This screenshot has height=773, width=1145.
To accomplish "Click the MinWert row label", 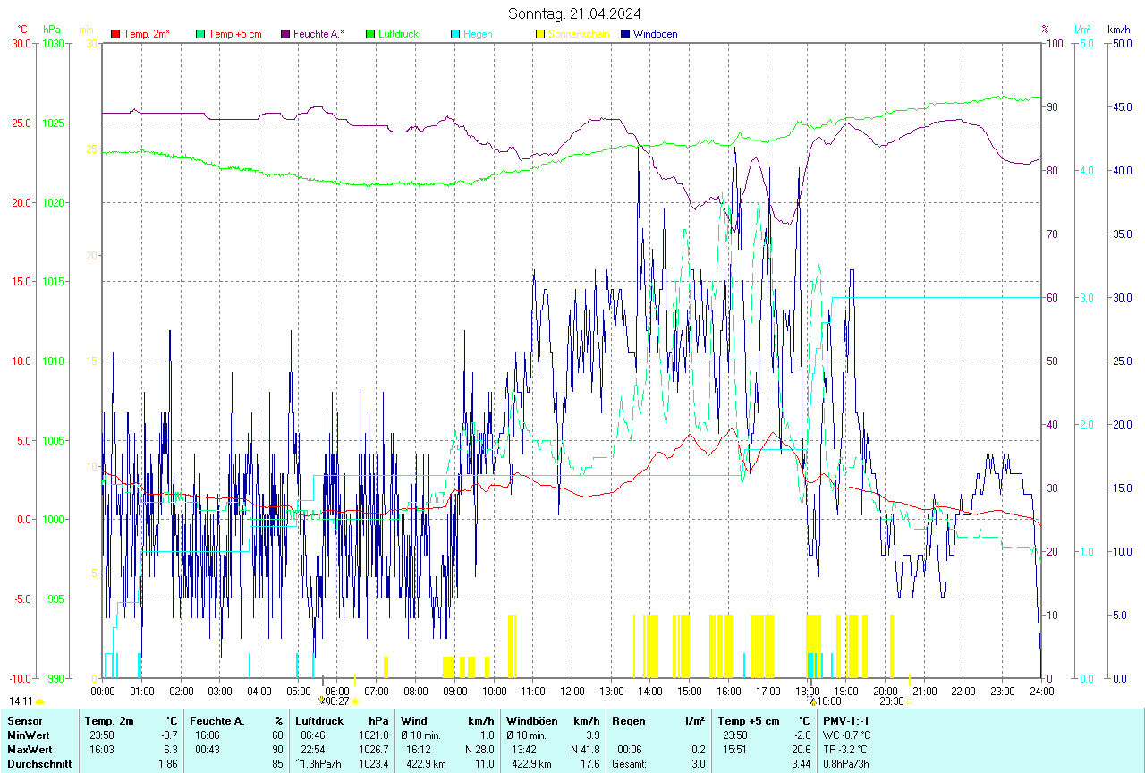I will 29,735.
